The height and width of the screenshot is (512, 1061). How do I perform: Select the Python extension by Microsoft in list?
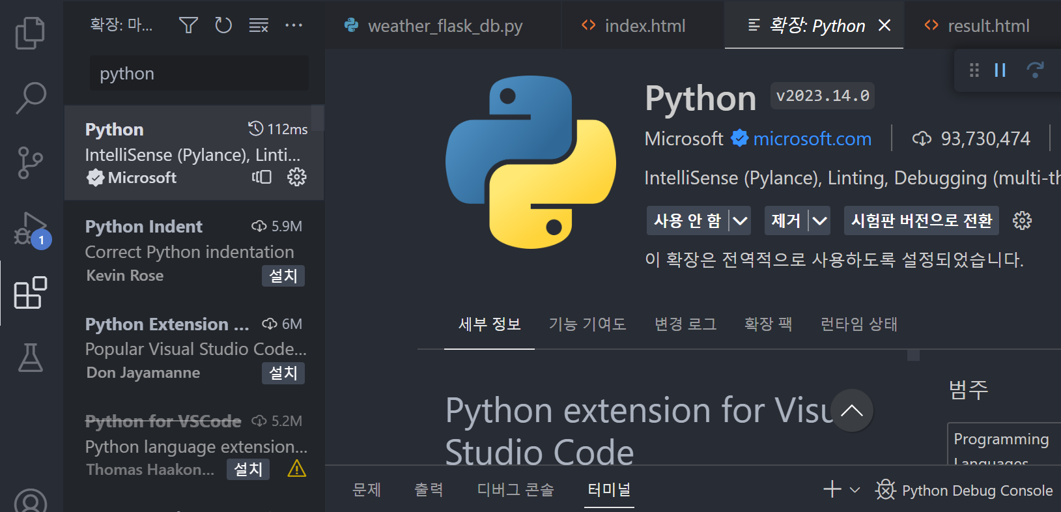pos(194,152)
